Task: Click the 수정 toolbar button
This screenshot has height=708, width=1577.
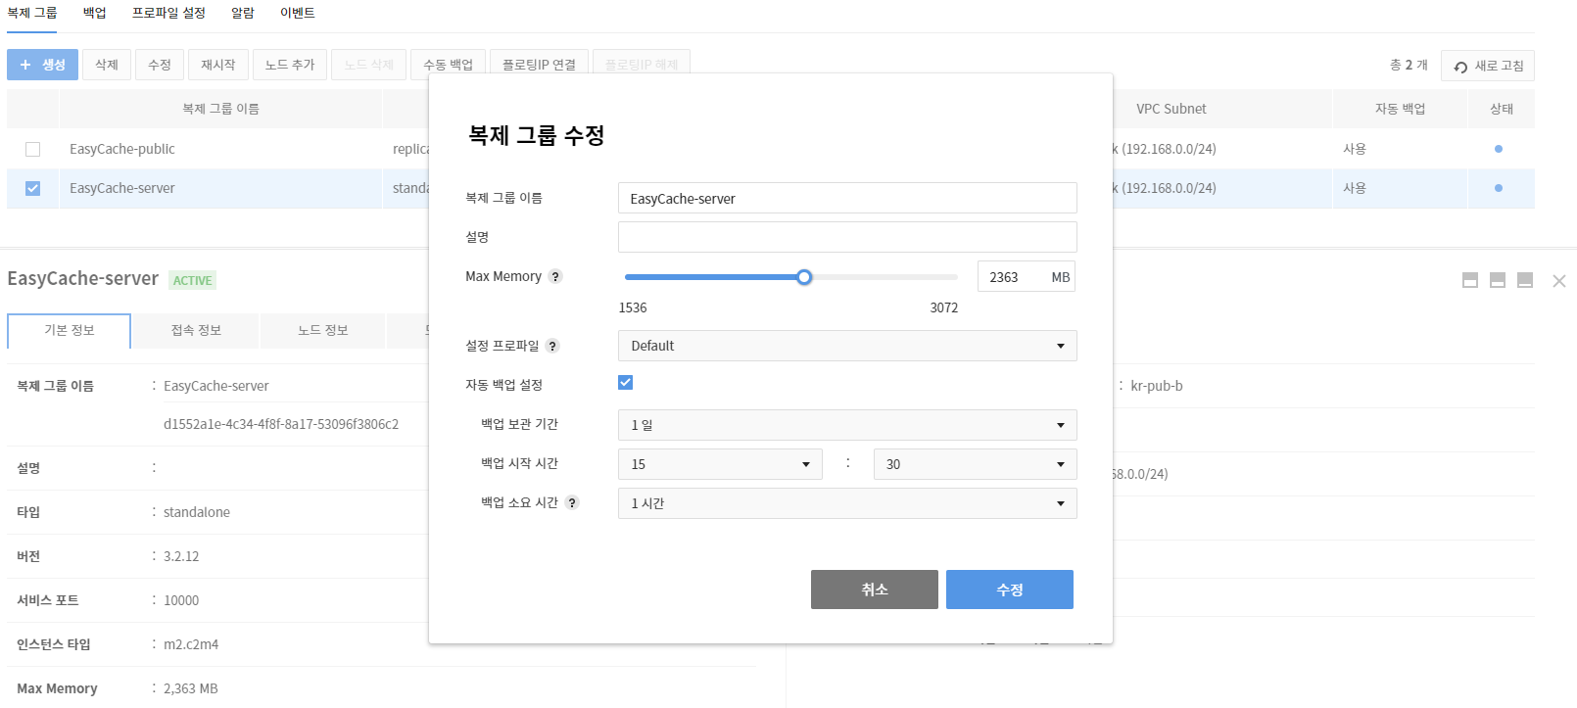Action: [x=160, y=65]
